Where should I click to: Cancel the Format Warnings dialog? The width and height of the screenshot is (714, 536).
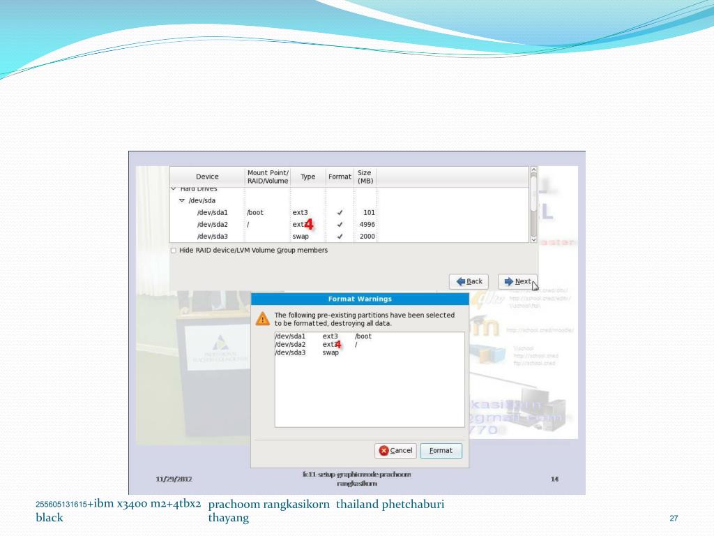[395, 450]
